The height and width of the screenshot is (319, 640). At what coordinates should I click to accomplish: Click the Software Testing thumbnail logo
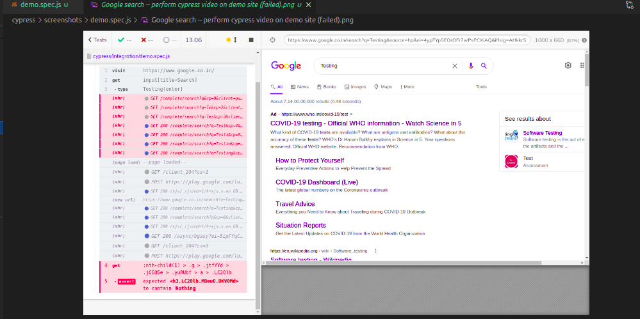pos(511,137)
